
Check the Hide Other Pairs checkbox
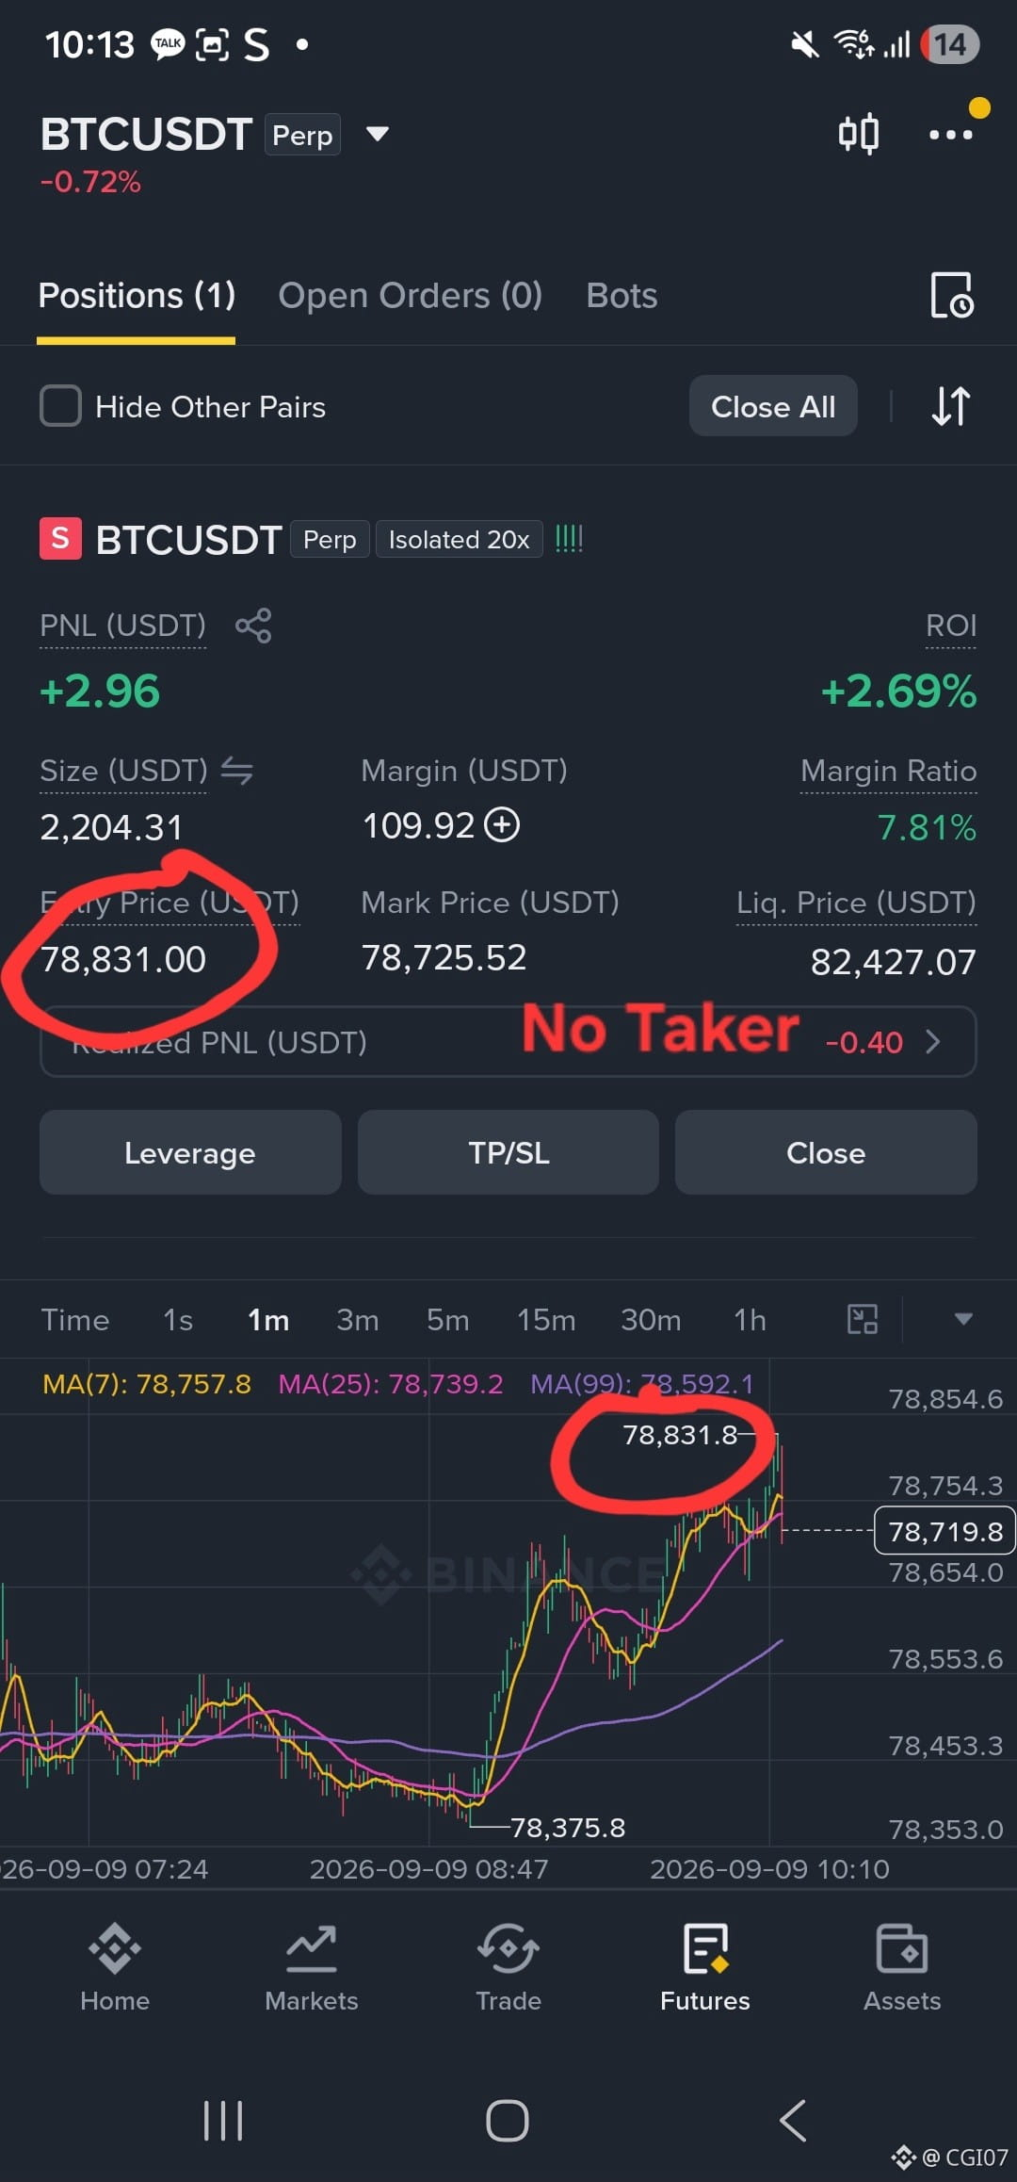60,406
